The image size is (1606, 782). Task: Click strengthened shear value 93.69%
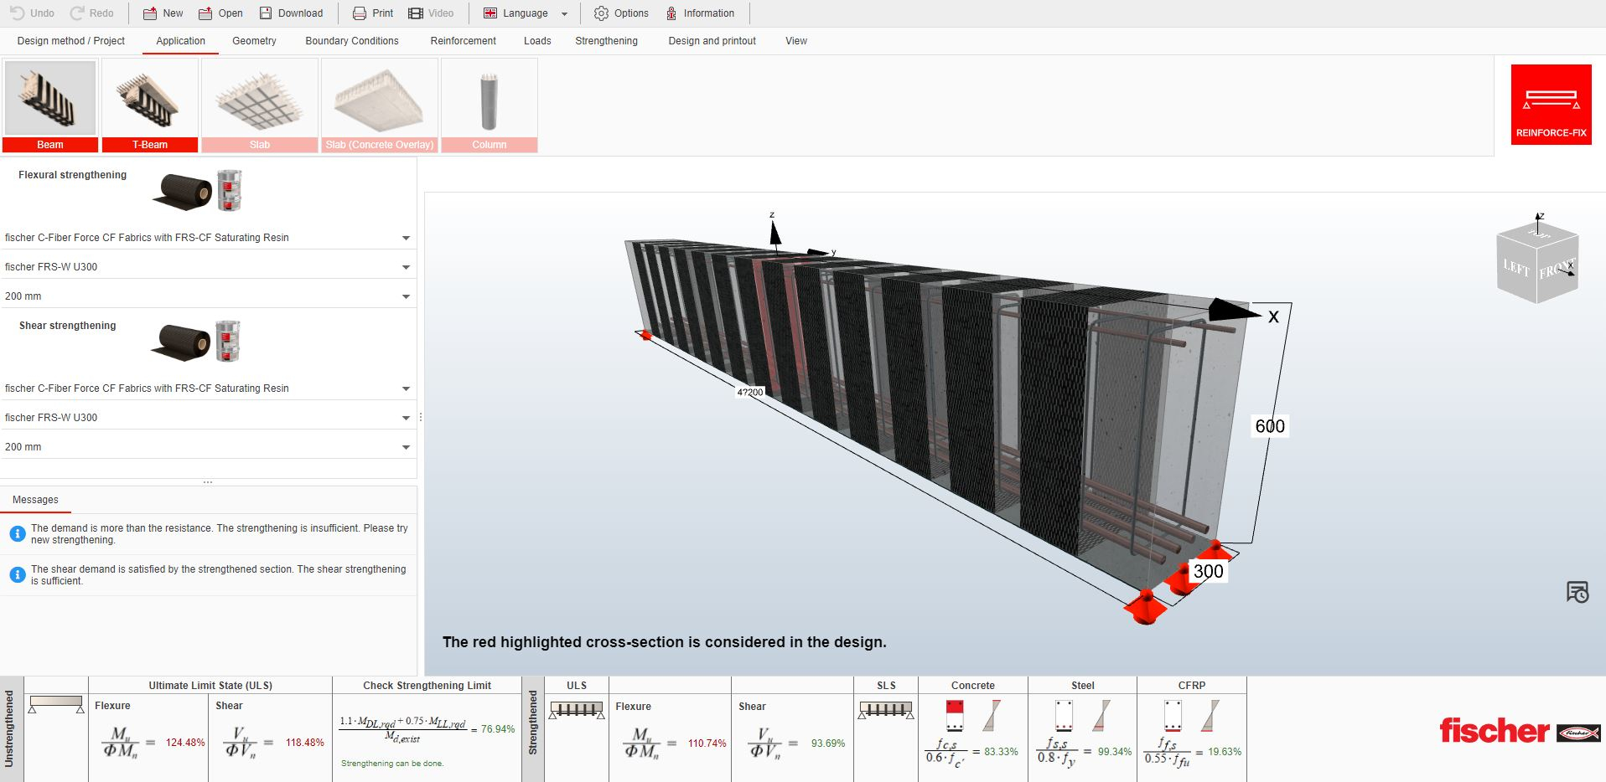tap(828, 743)
